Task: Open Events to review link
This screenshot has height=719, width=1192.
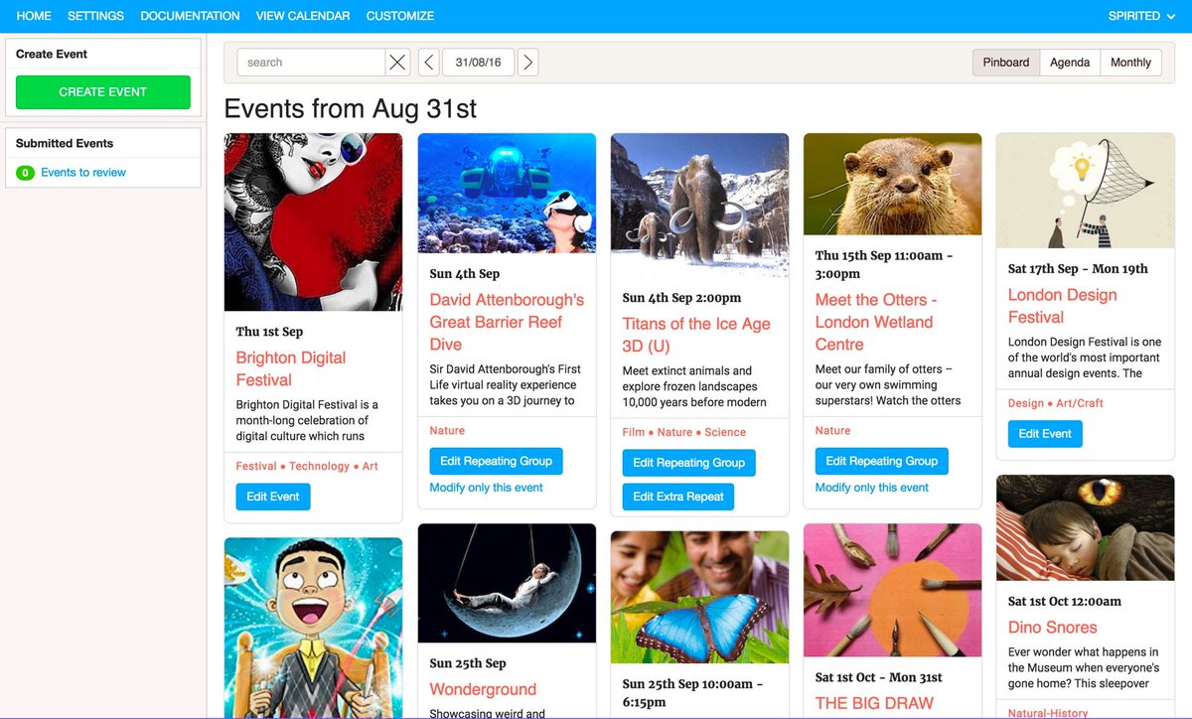Action: pyautogui.click(x=83, y=173)
